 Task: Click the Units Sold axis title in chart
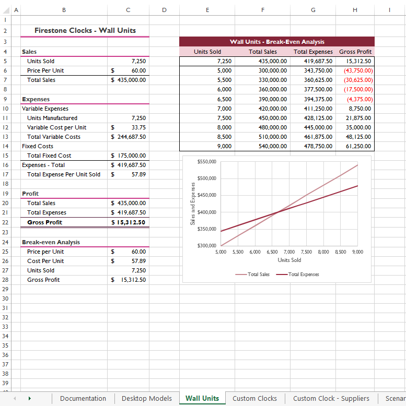tap(289, 260)
